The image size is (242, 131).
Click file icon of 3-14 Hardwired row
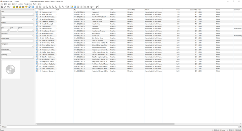[37, 71]
